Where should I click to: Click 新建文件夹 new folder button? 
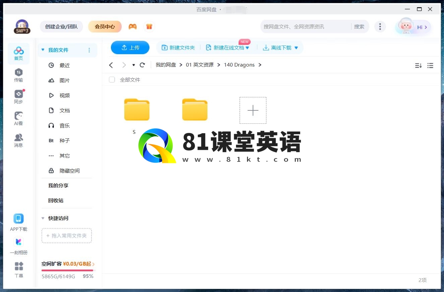[178, 48]
